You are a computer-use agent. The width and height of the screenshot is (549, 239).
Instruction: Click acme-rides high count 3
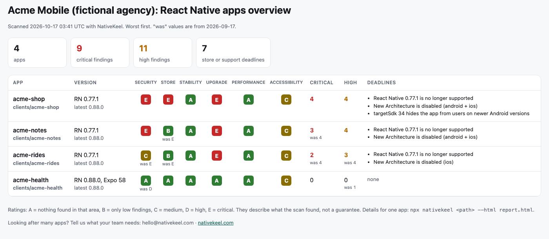click(x=346, y=155)
